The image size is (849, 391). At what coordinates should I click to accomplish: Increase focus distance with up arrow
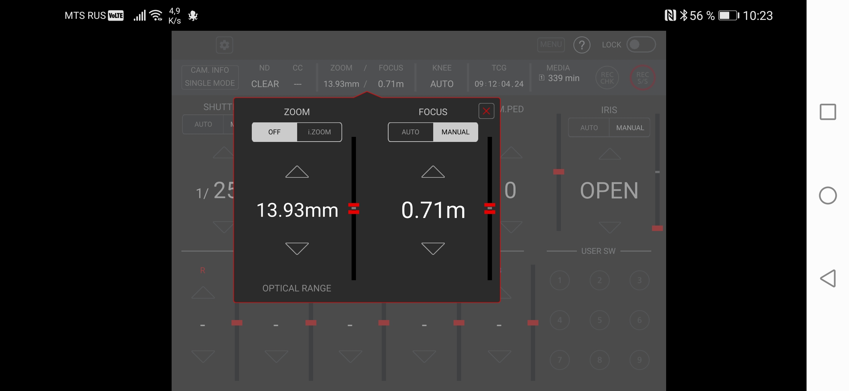coord(433,172)
